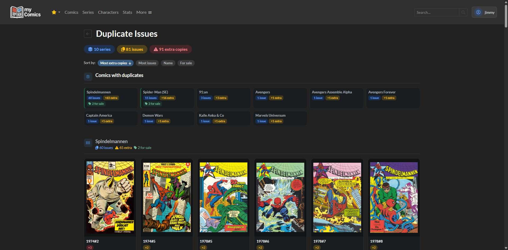Image resolution: width=508 pixels, height=250 pixels.
Task: Click the 81 issues badge
Action: (132, 49)
